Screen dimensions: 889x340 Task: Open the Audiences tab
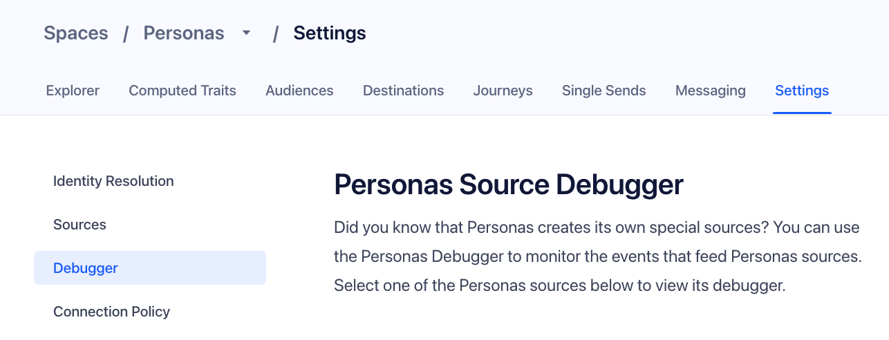(x=299, y=91)
